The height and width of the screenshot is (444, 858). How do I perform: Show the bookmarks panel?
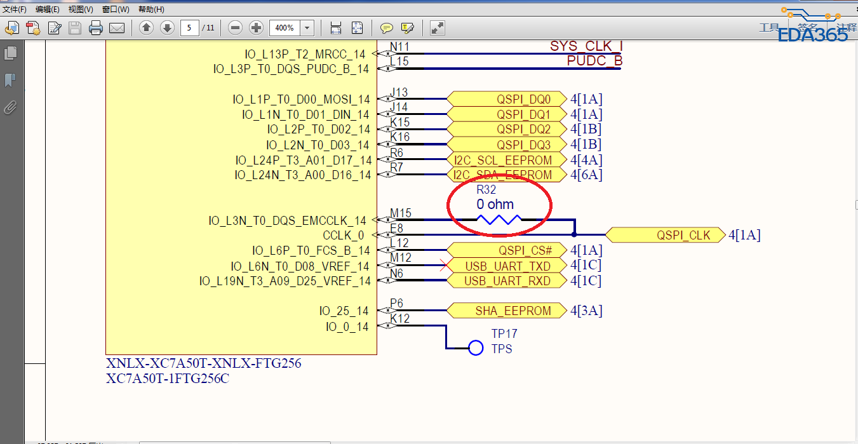click(10, 80)
